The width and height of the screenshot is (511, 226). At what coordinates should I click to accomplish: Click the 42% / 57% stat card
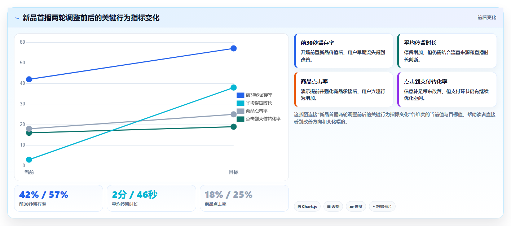[58, 198]
